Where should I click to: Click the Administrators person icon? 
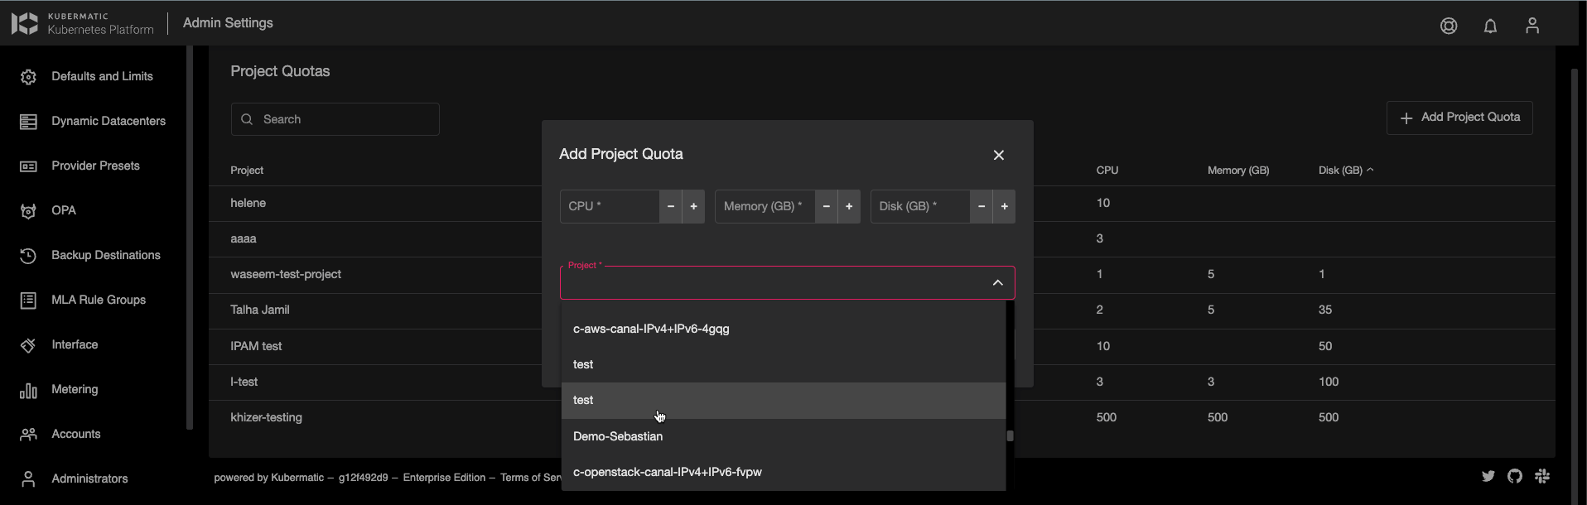(x=28, y=479)
